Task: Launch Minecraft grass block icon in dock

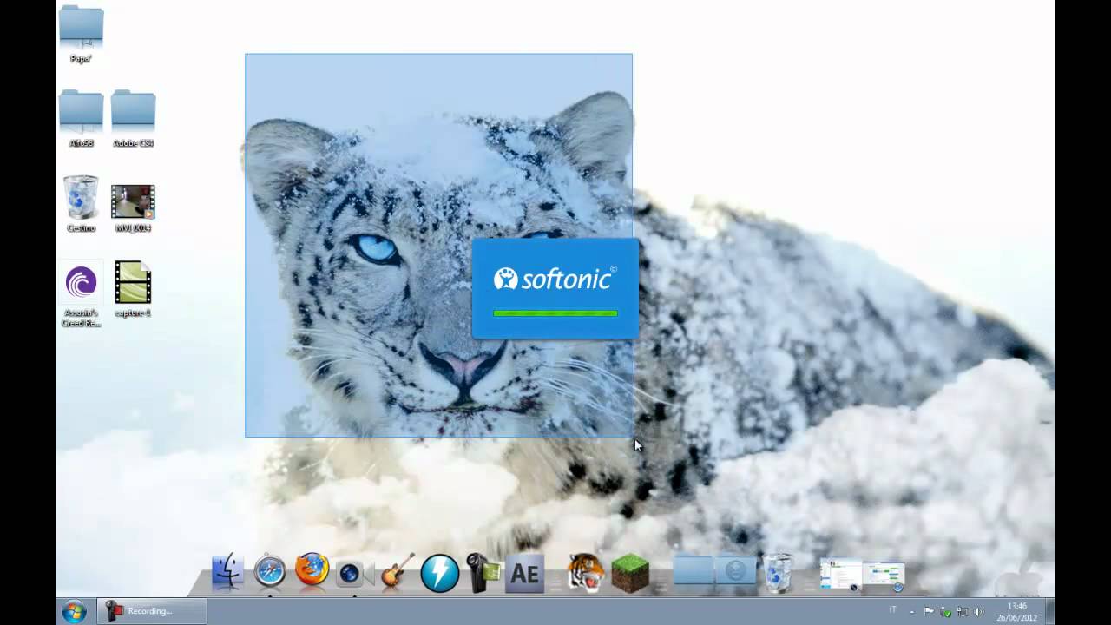Action: pos(630,574)
